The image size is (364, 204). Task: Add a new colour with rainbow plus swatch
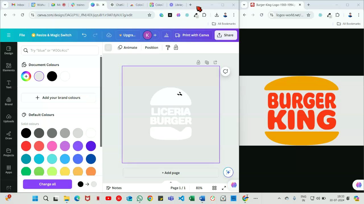coord(26,76)
